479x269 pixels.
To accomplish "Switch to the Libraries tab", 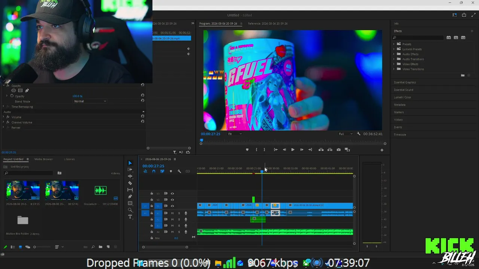I will click(69, 159).
